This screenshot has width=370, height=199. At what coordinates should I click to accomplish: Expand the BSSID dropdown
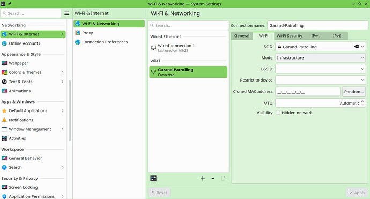point(321,69)
